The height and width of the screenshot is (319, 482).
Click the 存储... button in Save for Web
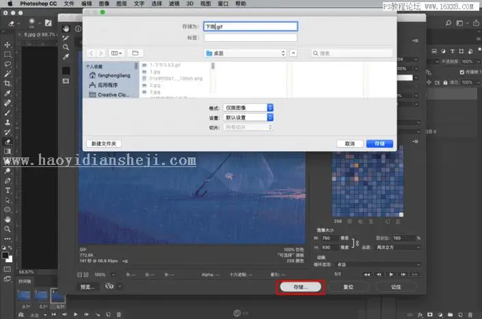[301, 287]
